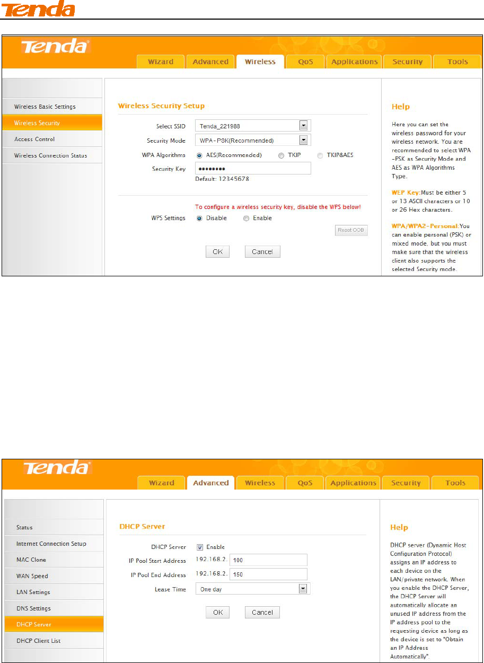Click Cancel in Wireless Security Setup
Screen dimensions: 484x663
[x=262, y=251]
